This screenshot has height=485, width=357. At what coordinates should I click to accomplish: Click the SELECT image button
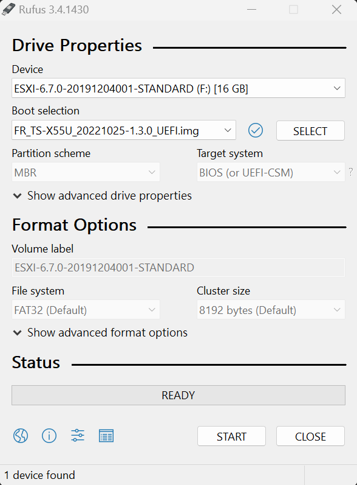pyautogui.click(x=310, y=130)
